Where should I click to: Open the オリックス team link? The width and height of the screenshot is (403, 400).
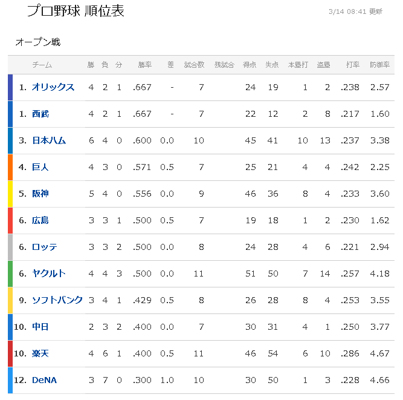[53, 87]
